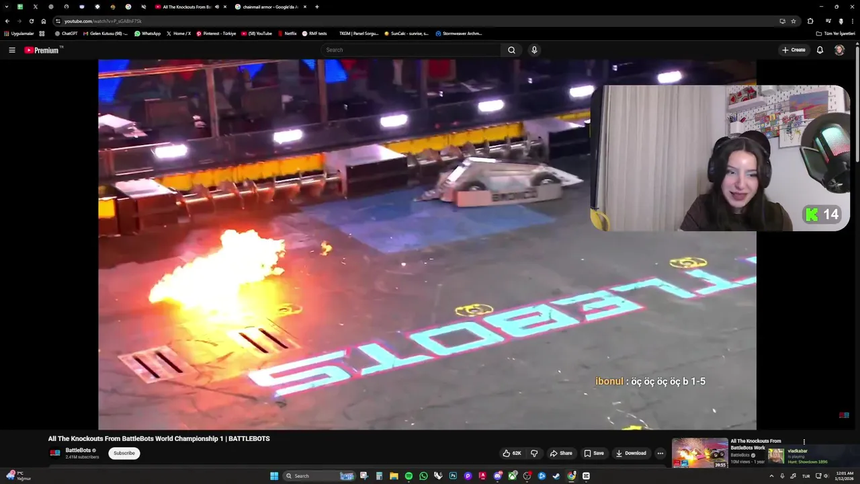The image size is (860, 484).
Task: Open Windows Start menu
Action: (x=274, y=476)
